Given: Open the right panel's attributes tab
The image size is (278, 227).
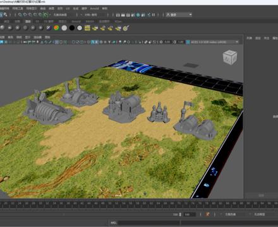Looking at the screenshot, I should [275, 38].
